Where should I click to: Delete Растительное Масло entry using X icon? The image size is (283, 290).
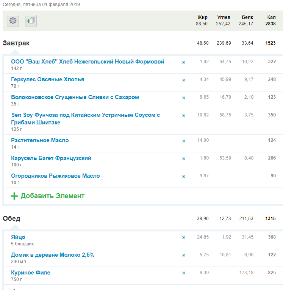tap(184, 141)
